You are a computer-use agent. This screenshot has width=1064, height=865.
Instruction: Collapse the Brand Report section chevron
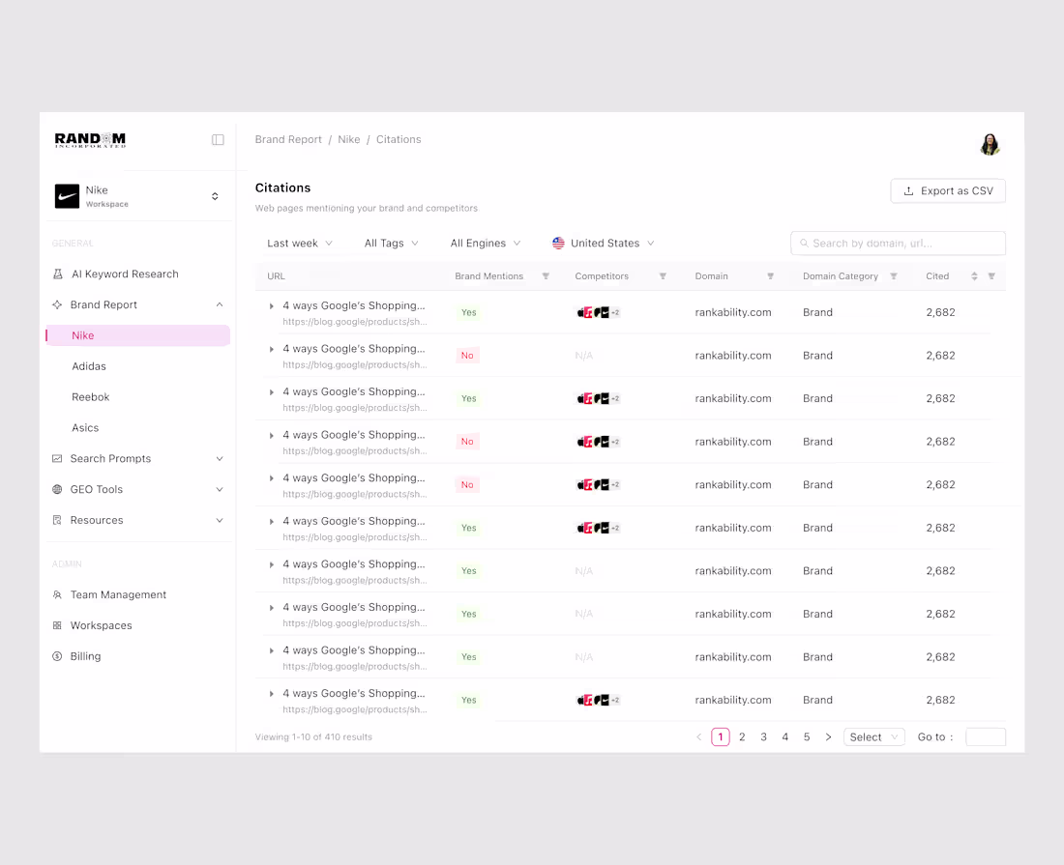coord(220,305)
